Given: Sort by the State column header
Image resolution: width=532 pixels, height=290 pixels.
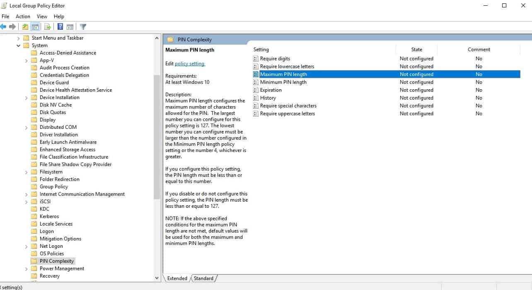Looking at the screenshot, I should 416,50.
